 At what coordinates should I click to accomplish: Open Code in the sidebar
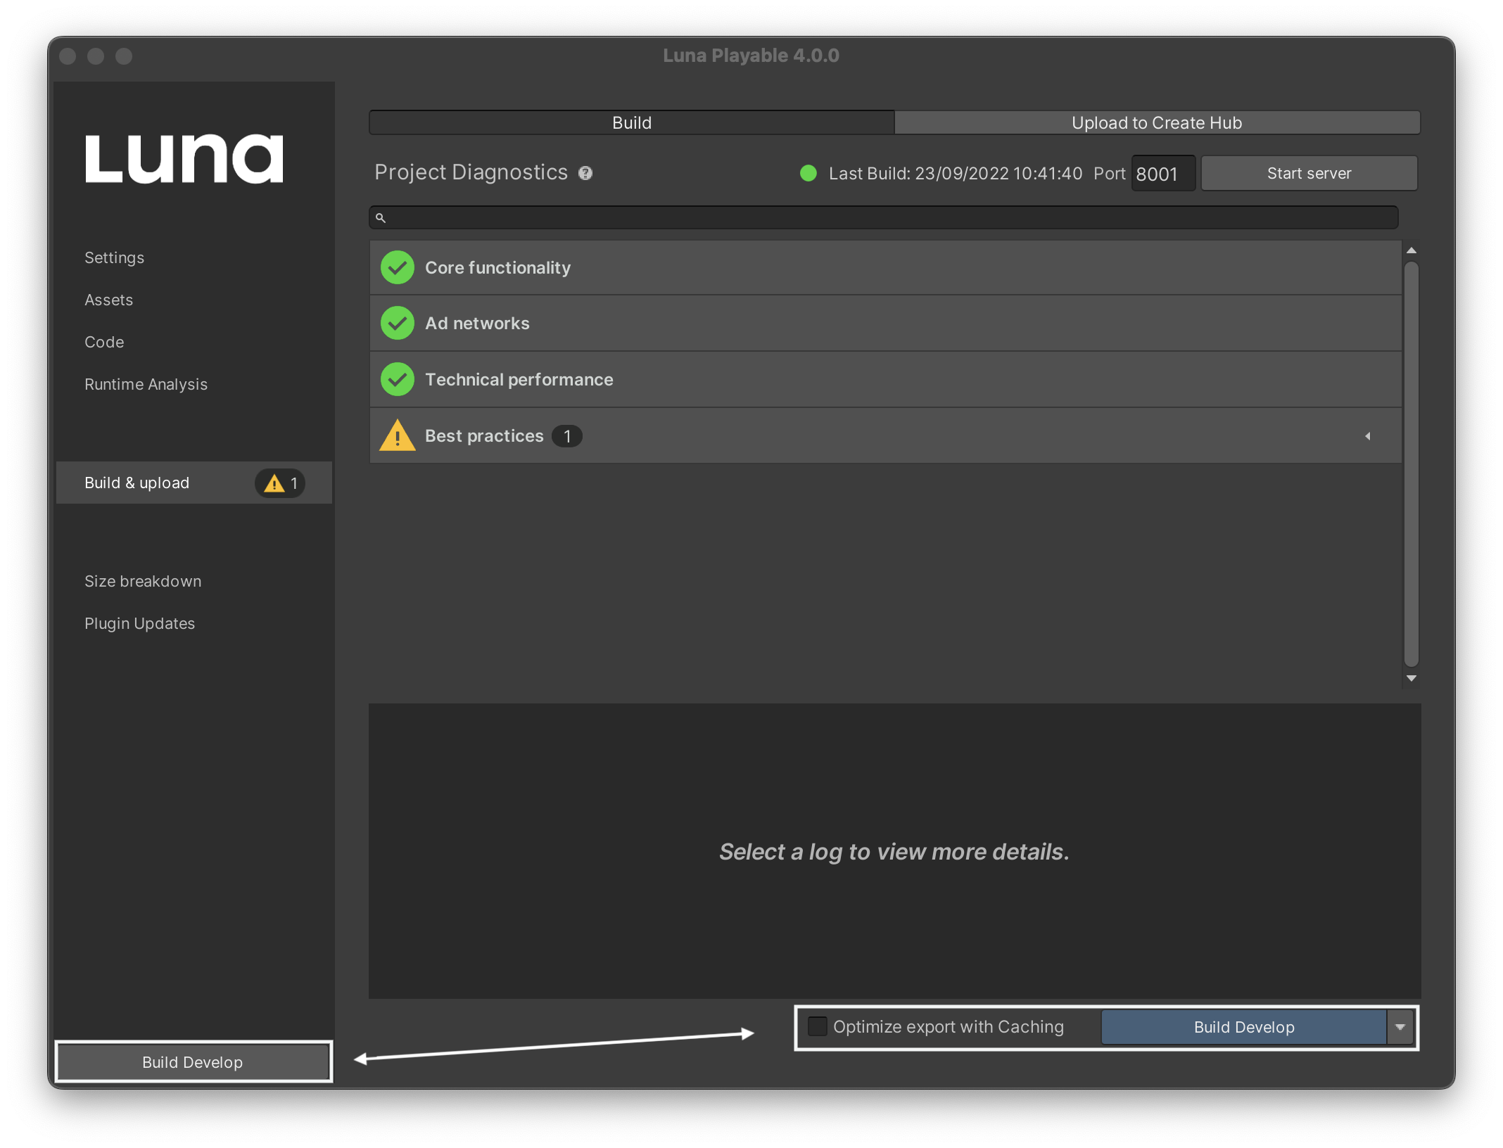(x=104, y=342)
